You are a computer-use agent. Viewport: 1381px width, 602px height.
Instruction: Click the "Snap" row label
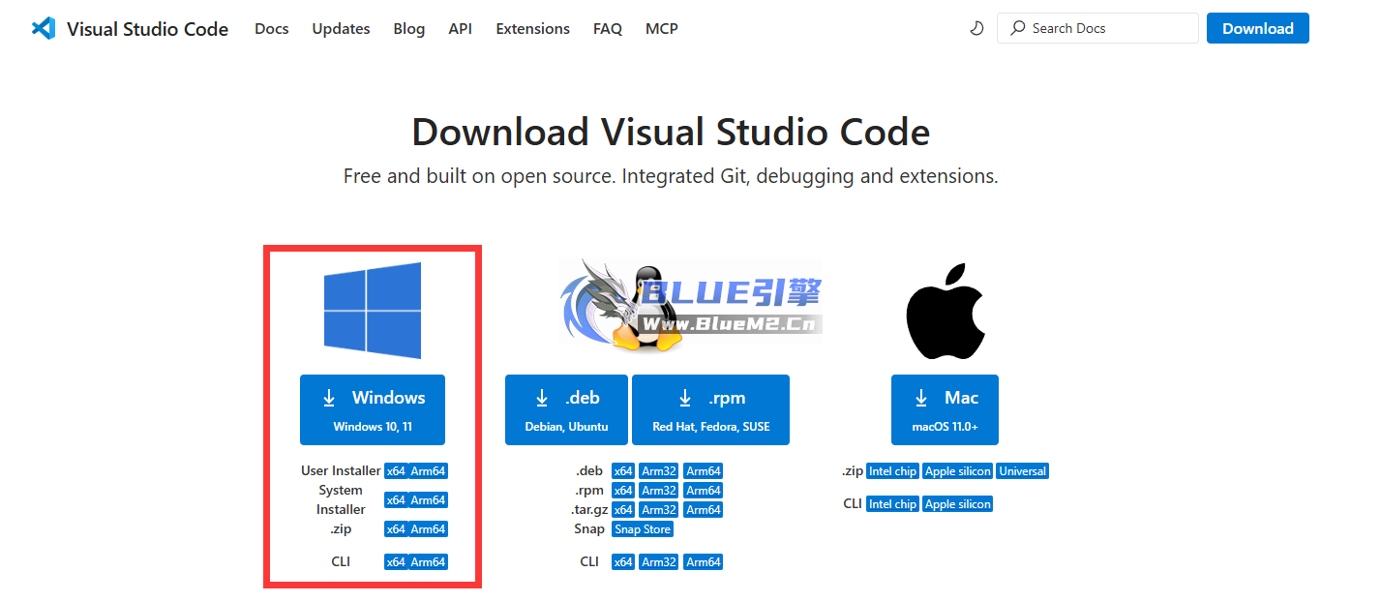coord(589,529)
